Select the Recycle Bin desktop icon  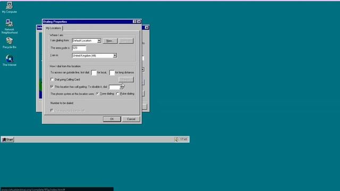point(10,42)
